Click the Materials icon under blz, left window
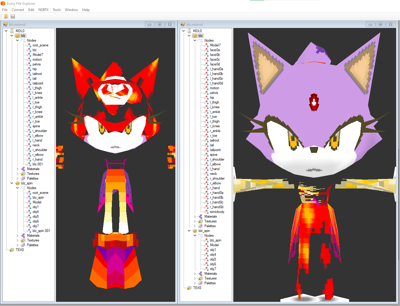 (23, 169)
